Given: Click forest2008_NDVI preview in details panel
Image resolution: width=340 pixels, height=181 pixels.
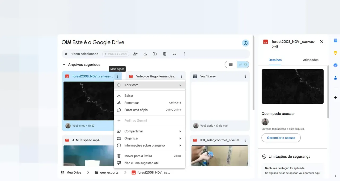Looking at the screenshot, I should (292, 87).
